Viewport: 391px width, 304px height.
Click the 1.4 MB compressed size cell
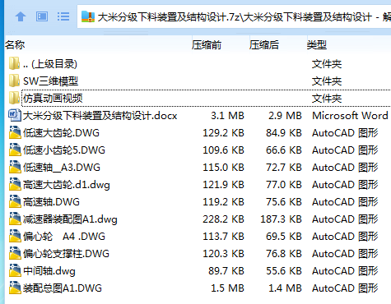(285, 288)
